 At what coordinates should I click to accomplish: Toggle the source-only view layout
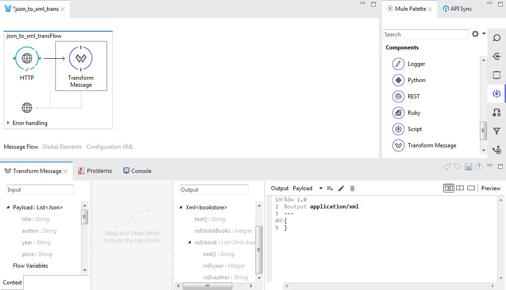click(471, 188)
